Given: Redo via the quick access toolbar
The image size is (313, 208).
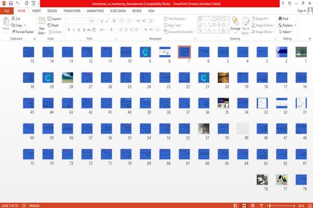Looking at the screenshot, I should pos(27,4).
